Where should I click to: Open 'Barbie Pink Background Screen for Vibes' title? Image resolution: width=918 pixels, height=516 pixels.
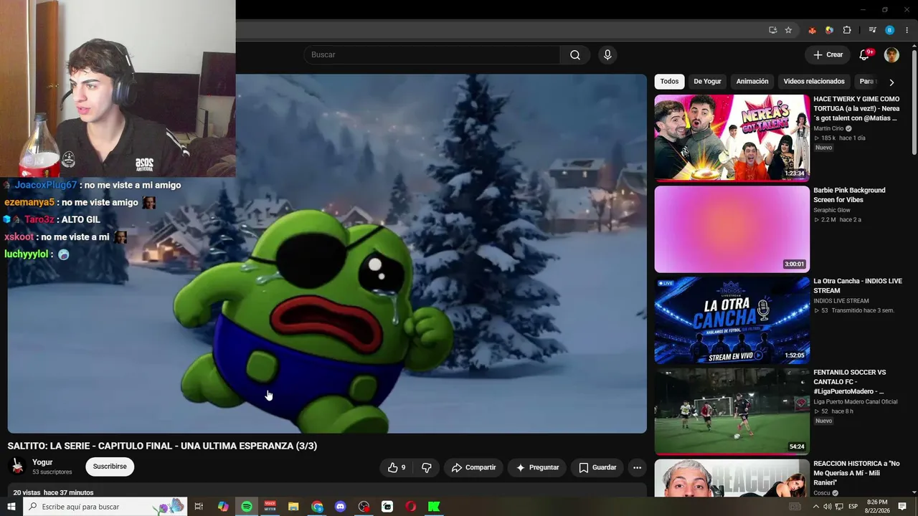[x=849, y=195]
